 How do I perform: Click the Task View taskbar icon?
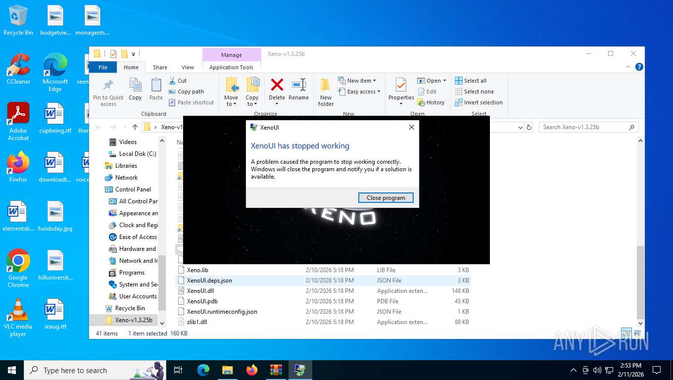point(178,370)
